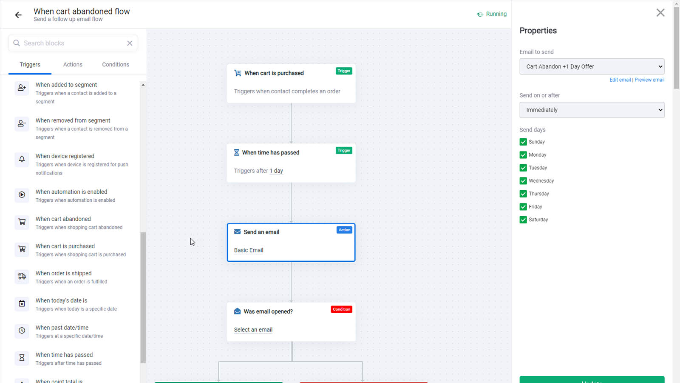Viewport: 680px width, 383px height.
Task: Click the automation enabled play icon
Action: [22, 195]
